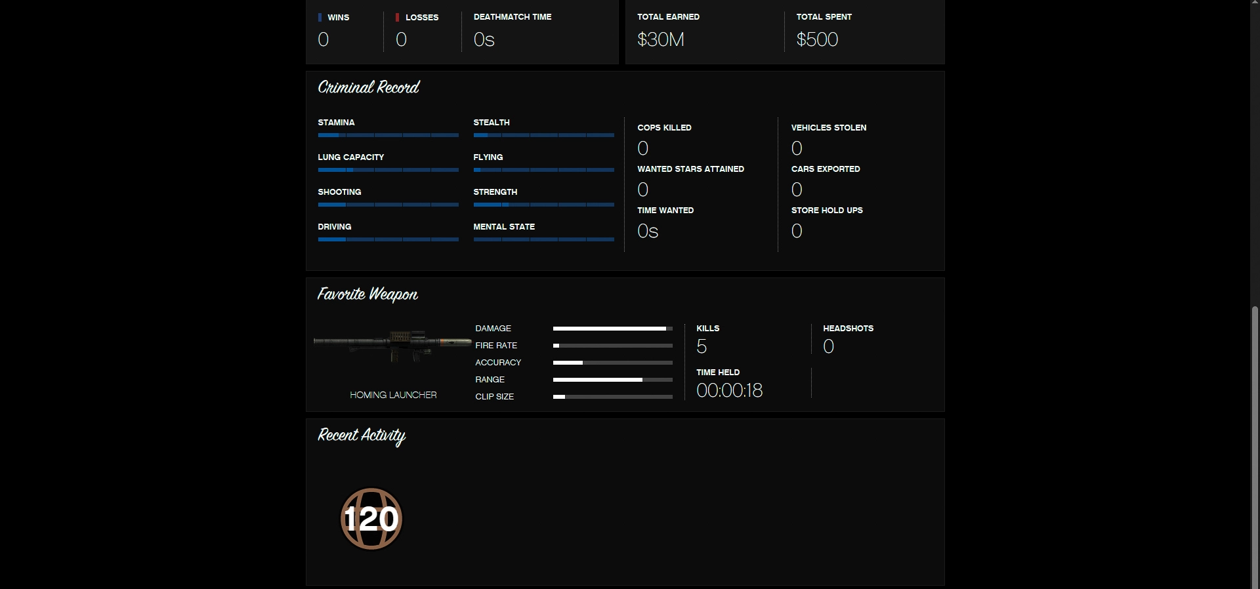
Task: Click the Favorite Weapon heading
Action: click(x=367, y=294)
